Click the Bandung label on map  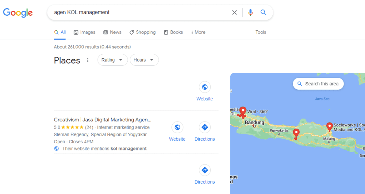[x=255, y=122]
